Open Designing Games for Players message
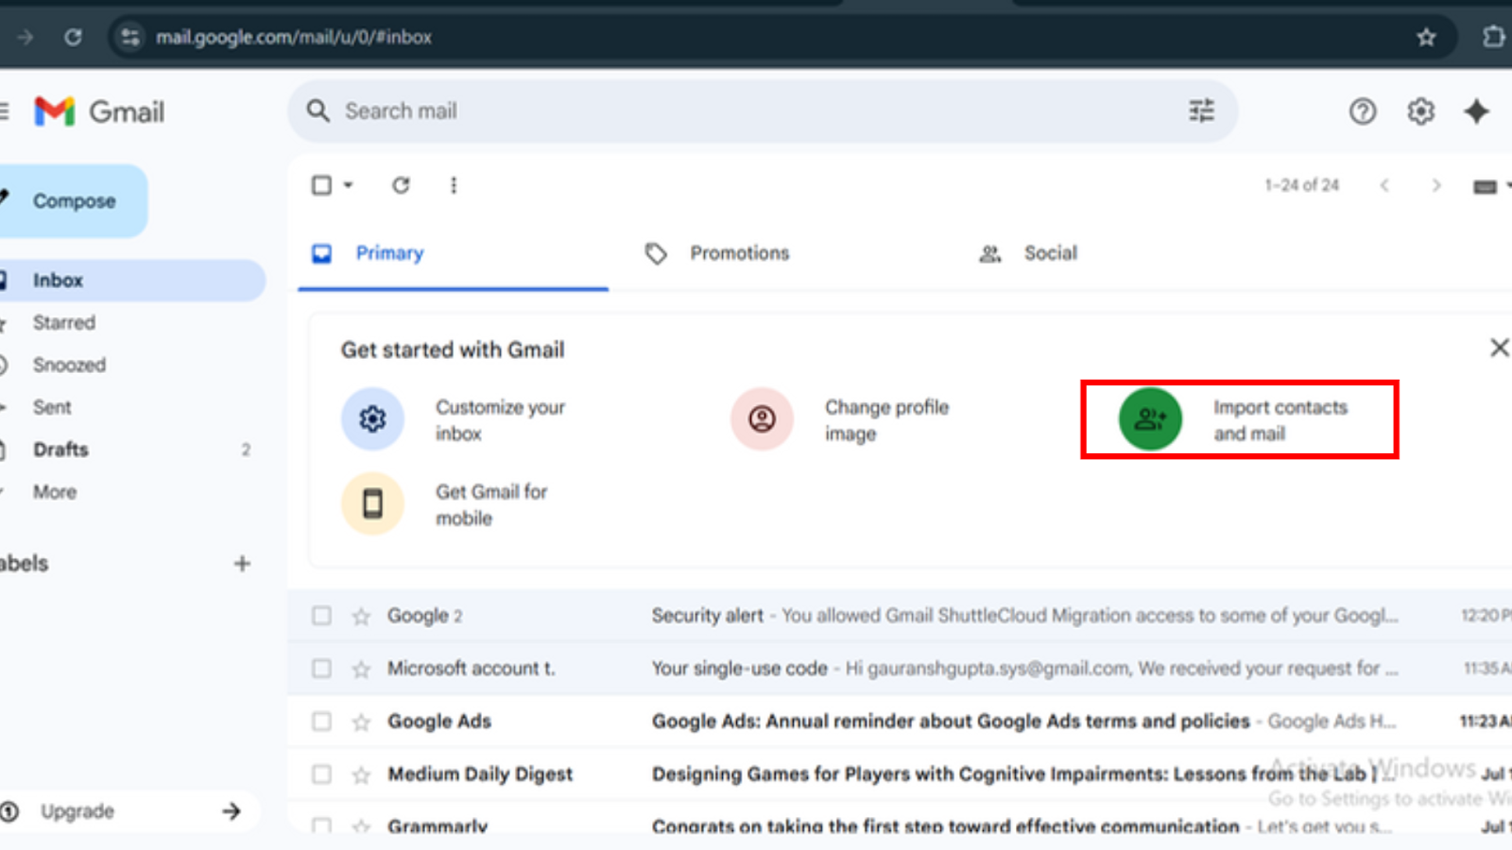Screen dimensions: 1512x850 tap(900, 774)
